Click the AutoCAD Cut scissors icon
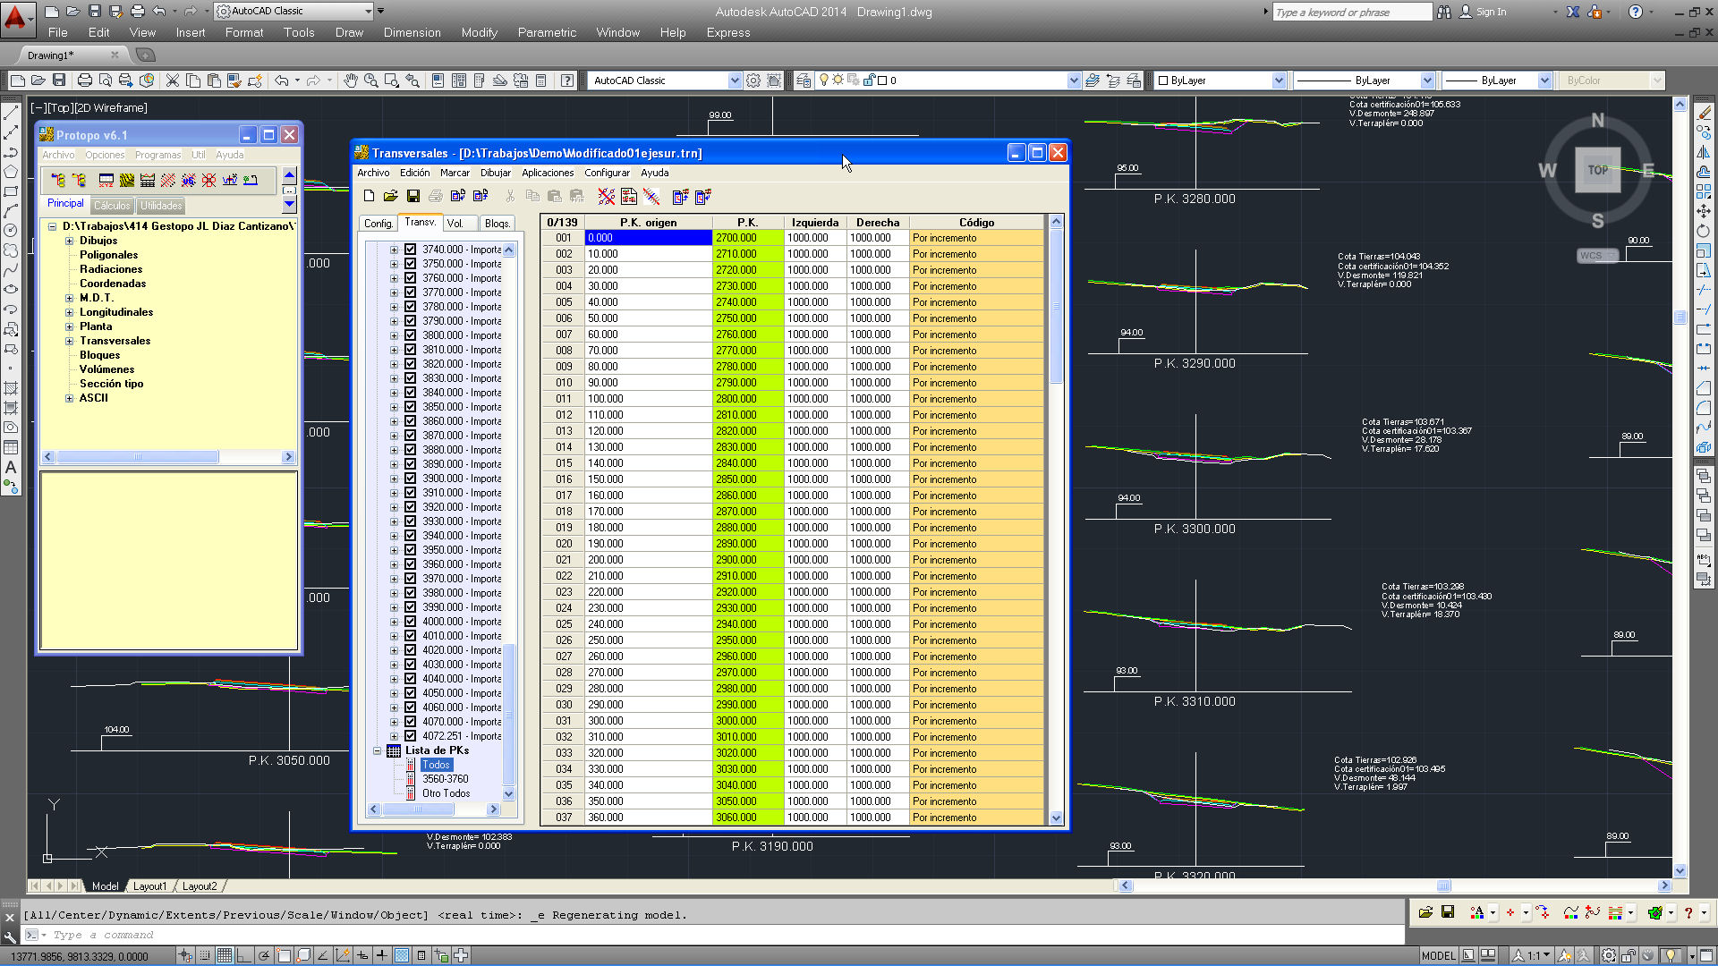This screenshot has height=966, width=1718. tap(173, 80)
